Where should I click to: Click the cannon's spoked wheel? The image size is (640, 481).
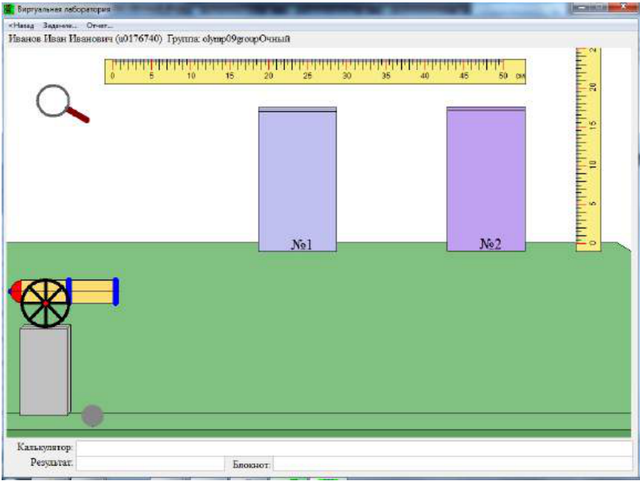point(45,303)
